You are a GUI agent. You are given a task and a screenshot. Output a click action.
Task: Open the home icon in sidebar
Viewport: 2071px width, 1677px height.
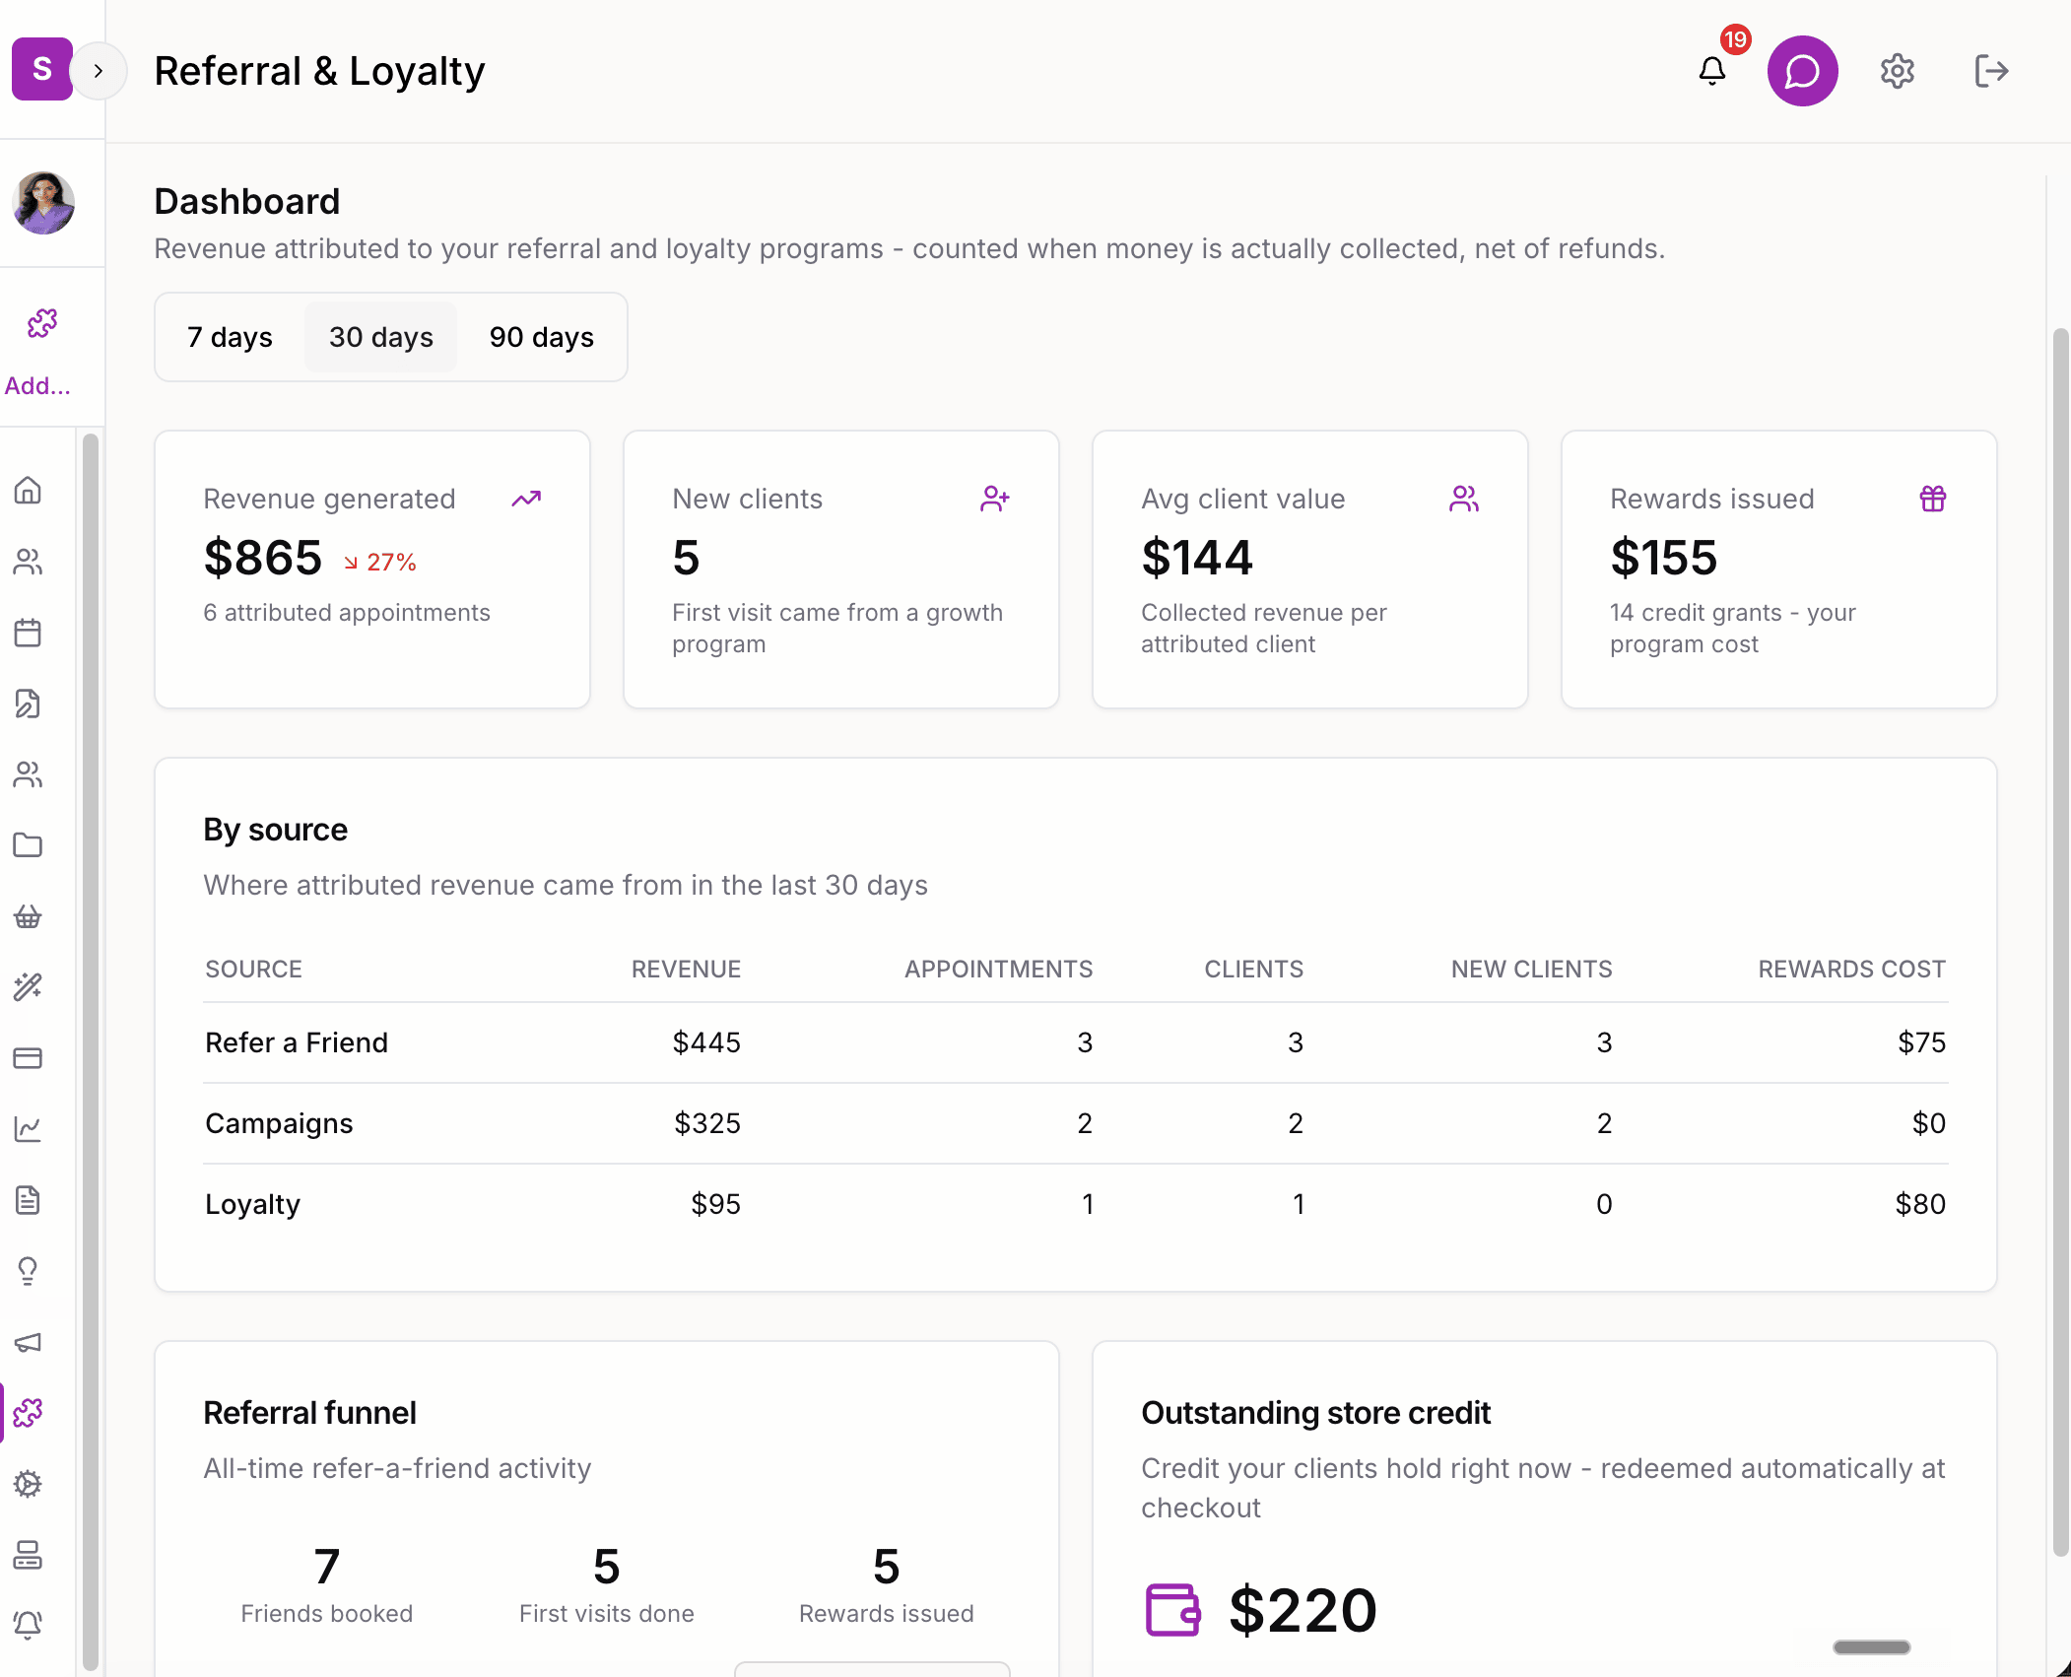28,491
